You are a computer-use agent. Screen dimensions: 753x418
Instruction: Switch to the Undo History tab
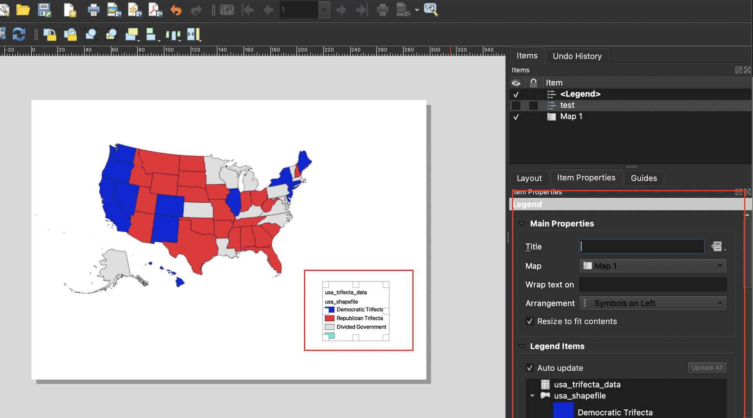click(577, 56)
